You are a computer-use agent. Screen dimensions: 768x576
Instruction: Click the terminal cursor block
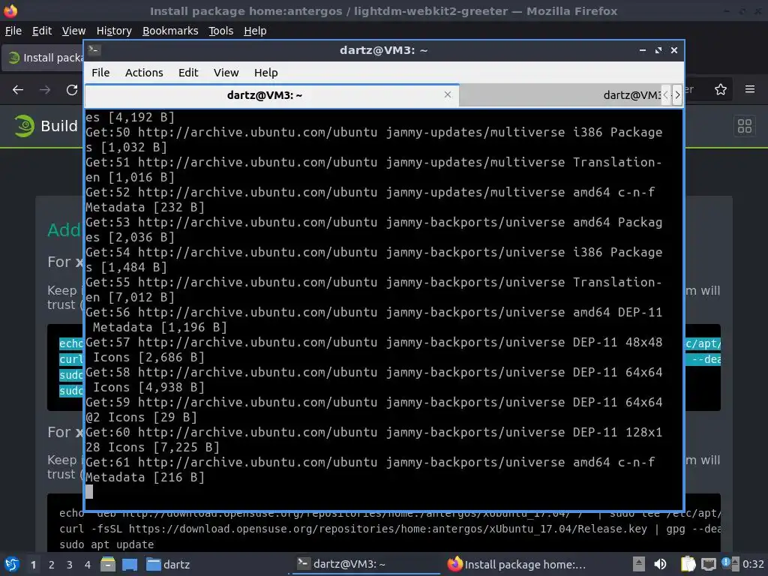89,492
